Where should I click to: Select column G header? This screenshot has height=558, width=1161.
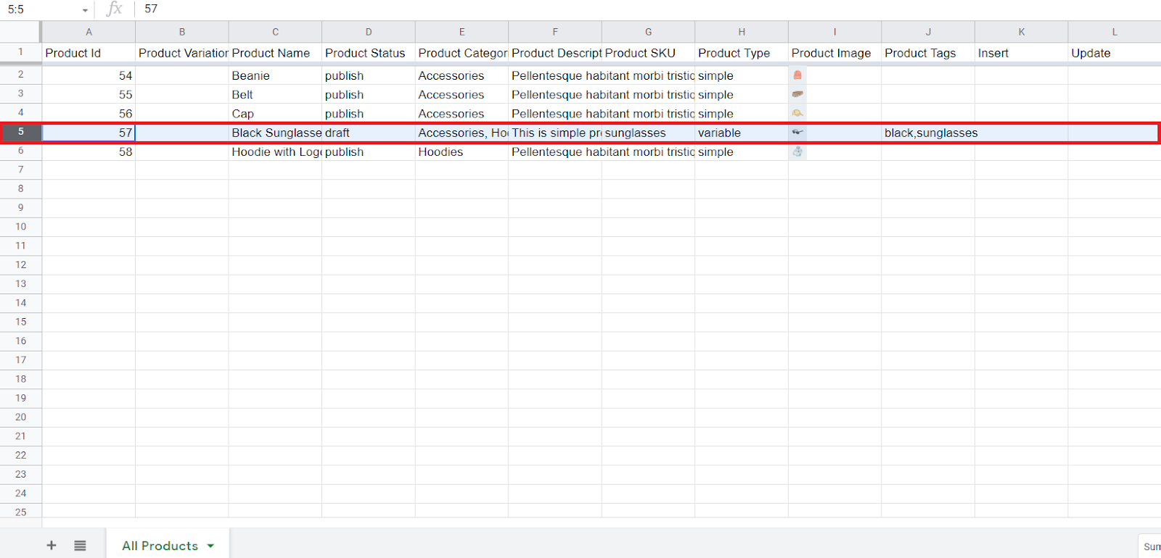pyautogui.click(x=648, y=32)
